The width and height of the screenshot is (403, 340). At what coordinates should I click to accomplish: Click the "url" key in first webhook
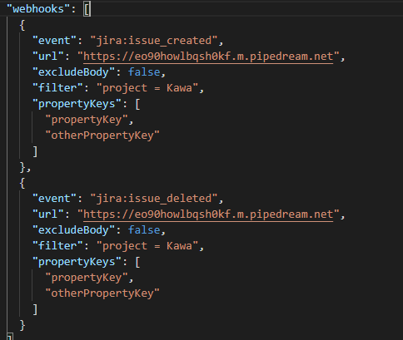pos(48,57)
